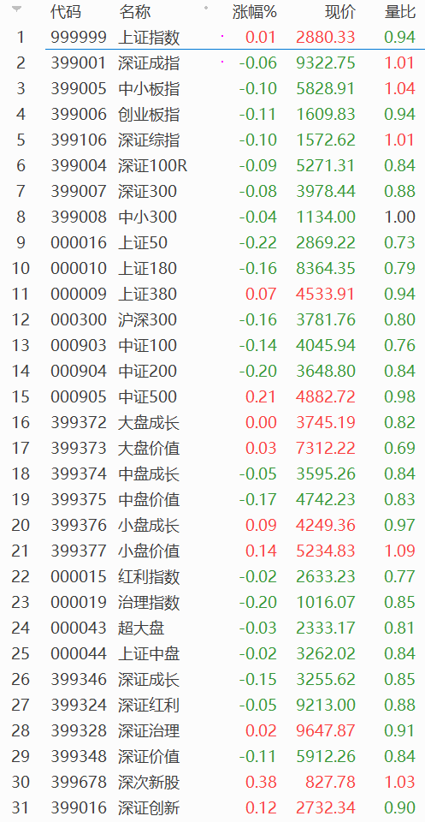The height and width of the screenshot is (822, 425).
Task: Select index code 000016 上证50
Action: click(x=79, y=242)
